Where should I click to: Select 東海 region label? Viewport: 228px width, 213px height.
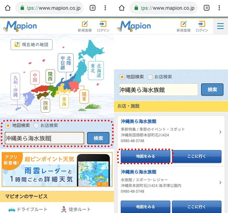point(64,101)
